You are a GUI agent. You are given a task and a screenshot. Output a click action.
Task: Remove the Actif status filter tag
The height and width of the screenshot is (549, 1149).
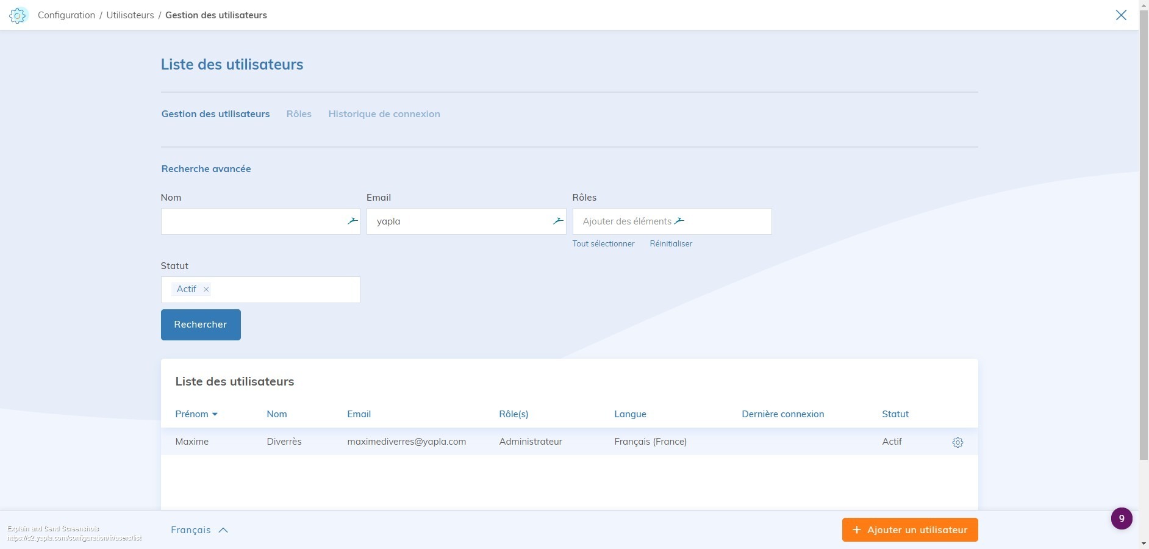(x=206, y=290)
